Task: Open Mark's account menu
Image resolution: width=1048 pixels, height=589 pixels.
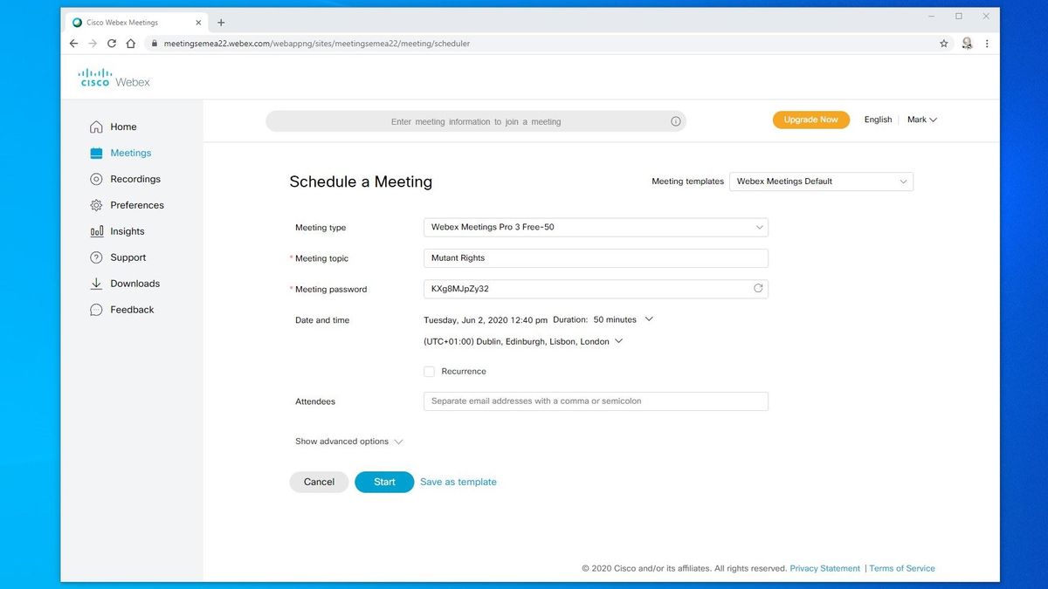Action: 921,120
